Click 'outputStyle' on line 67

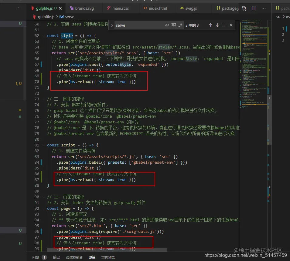pos(118,65)
